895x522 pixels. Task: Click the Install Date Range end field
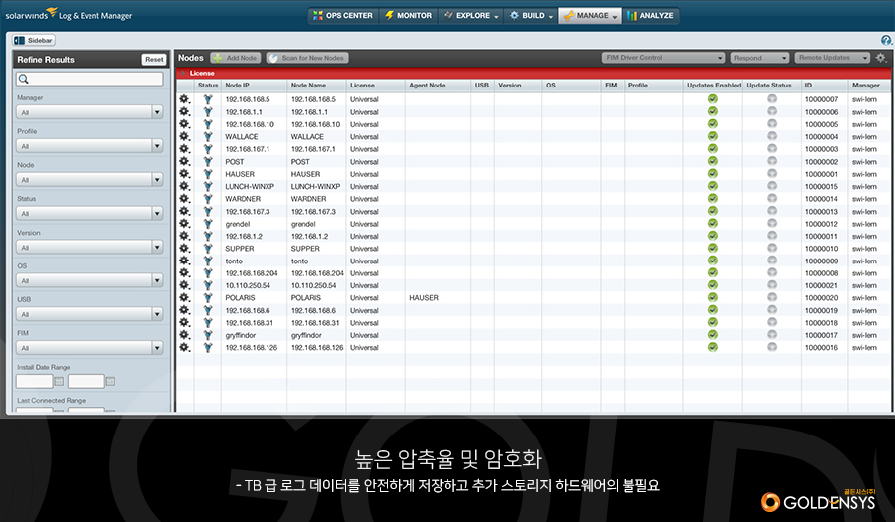click(x=87, y=381)
